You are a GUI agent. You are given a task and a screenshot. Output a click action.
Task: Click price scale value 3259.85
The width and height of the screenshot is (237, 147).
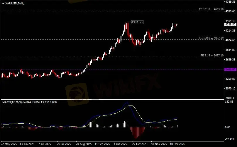click(x=230, y=79)
